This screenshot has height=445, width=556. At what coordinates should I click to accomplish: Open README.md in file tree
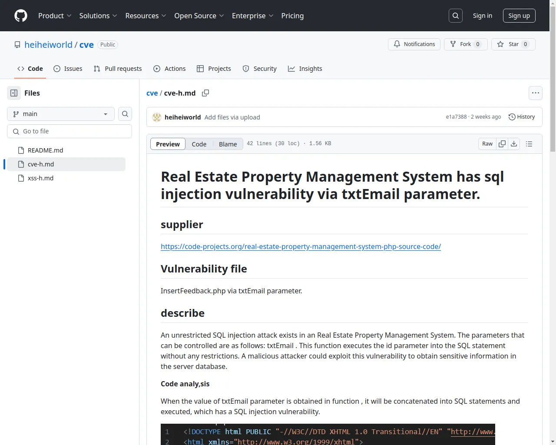tap(66, 150)
